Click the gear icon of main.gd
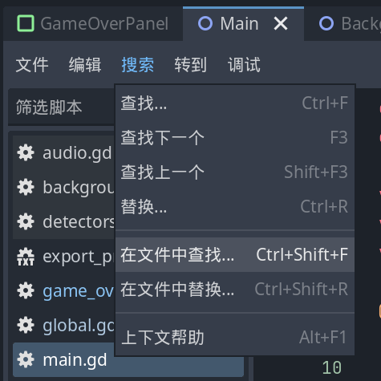The height and width of the screenshot is (381, 381). click(x=26, y=360)
